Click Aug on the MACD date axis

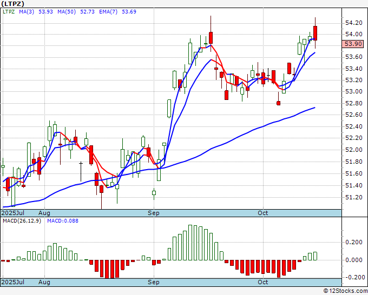[44, 282]
